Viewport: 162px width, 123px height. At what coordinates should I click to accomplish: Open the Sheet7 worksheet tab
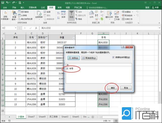pos(31,117)
